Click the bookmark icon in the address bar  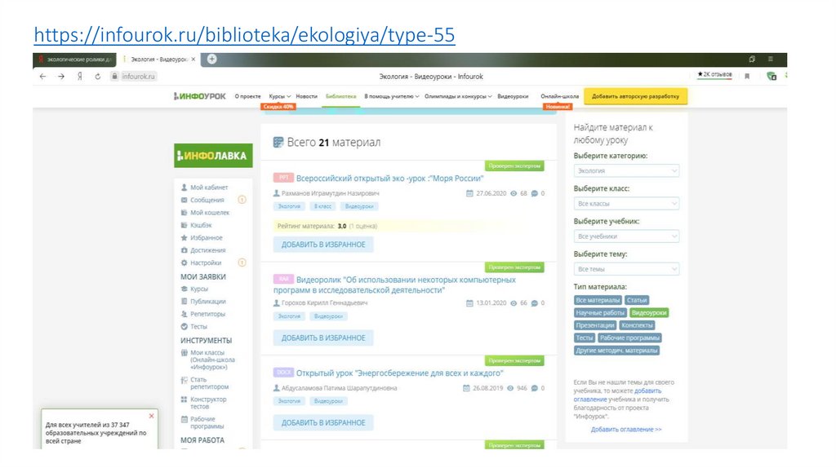point(747,76)
